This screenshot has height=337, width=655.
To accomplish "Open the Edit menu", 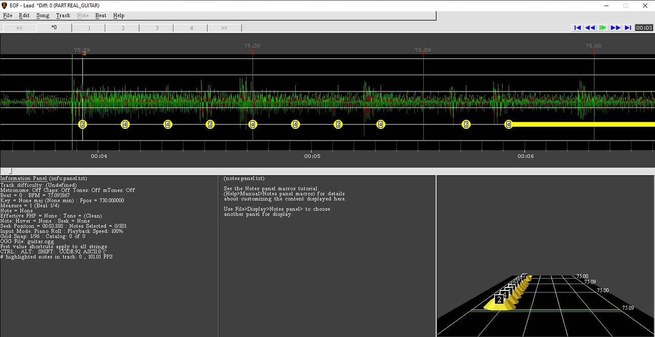I will pyautogui.click(x=24, y=15).
